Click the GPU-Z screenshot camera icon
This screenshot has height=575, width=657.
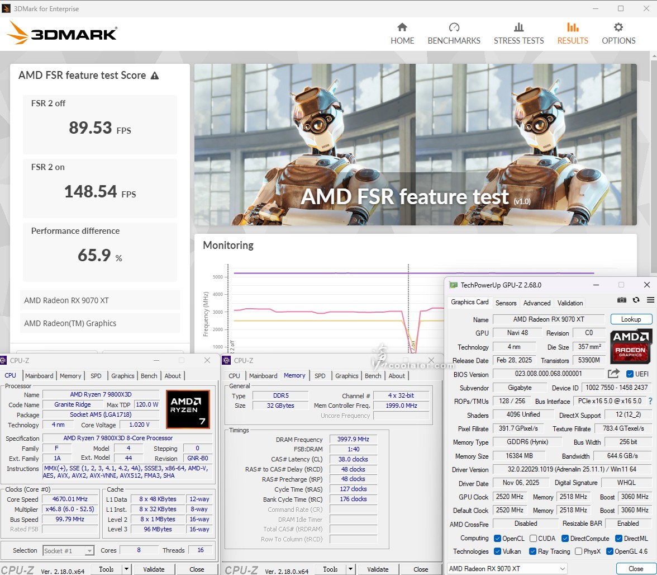pos(622,300)
